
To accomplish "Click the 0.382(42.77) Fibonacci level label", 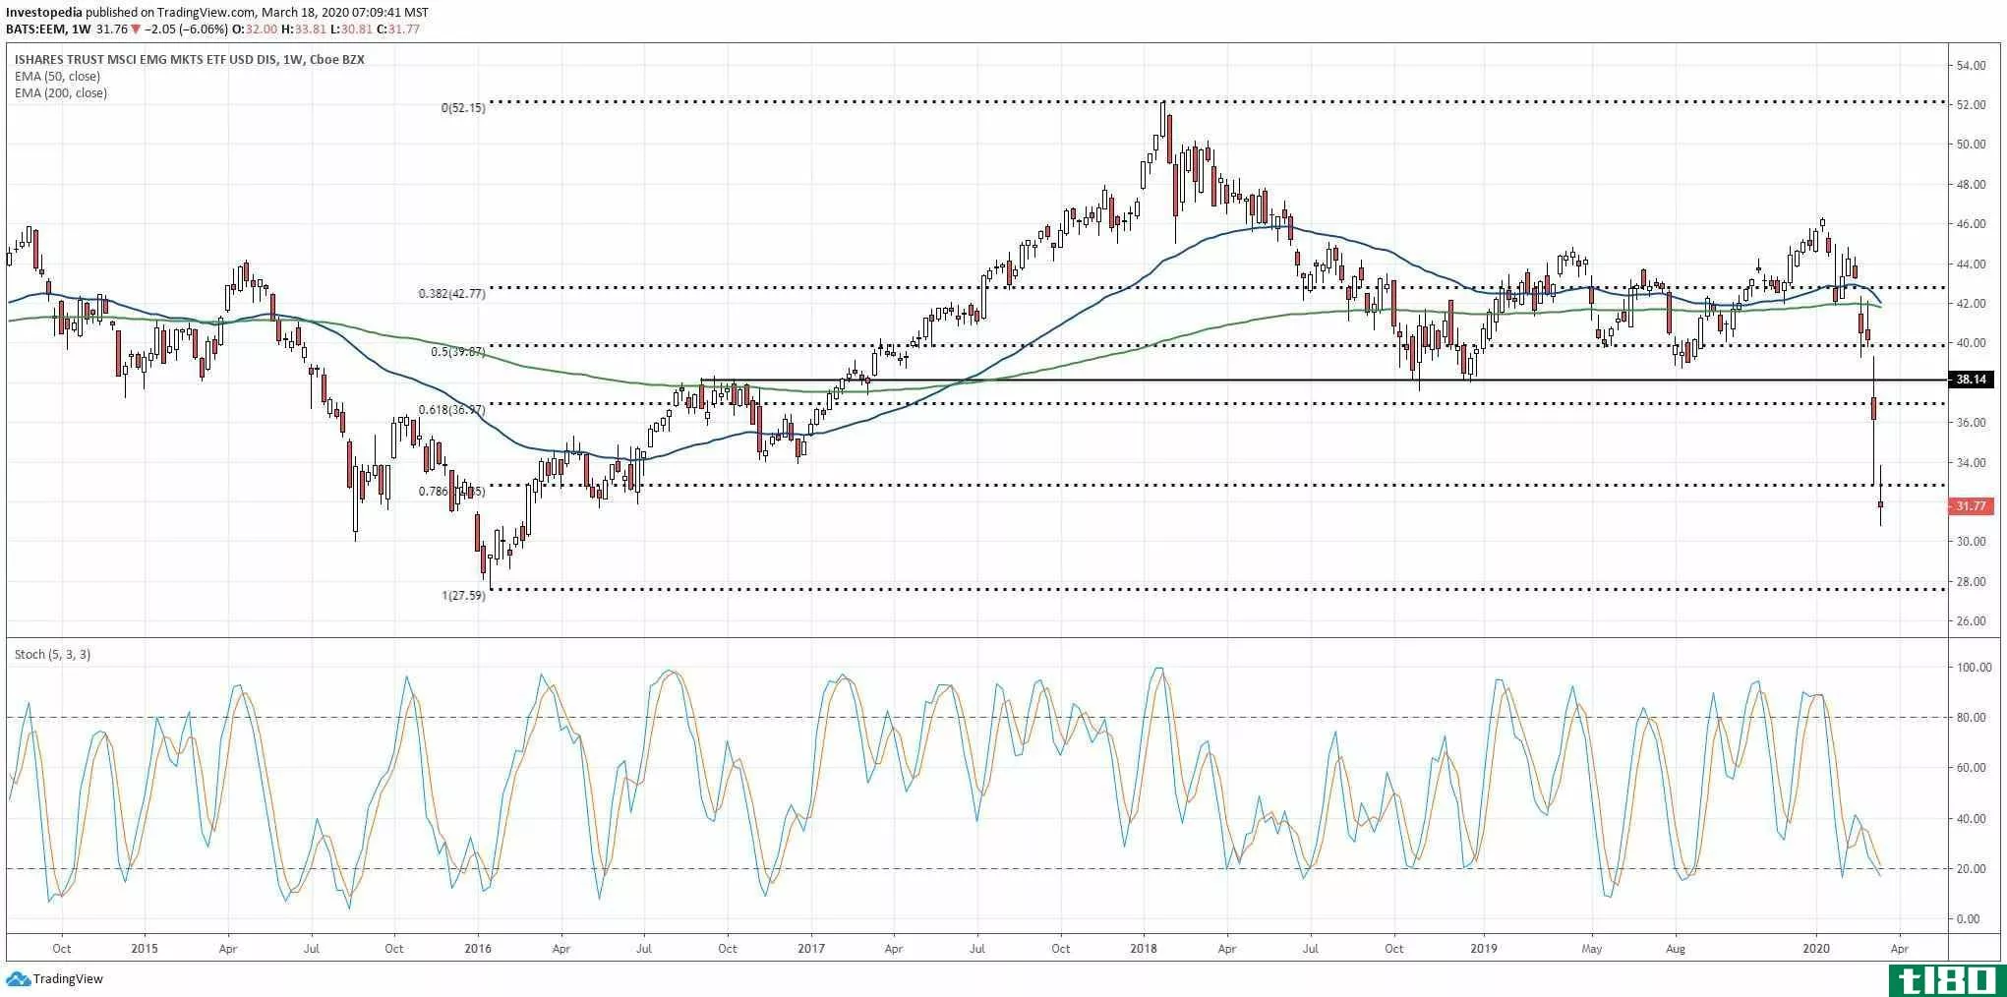I will click(x=451, y=294).
